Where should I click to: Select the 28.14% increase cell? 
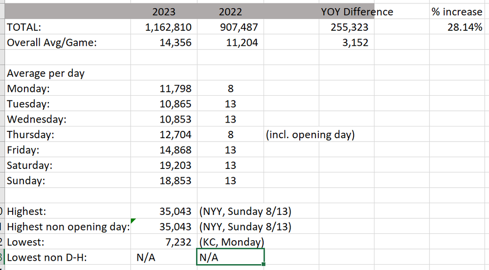459,27
